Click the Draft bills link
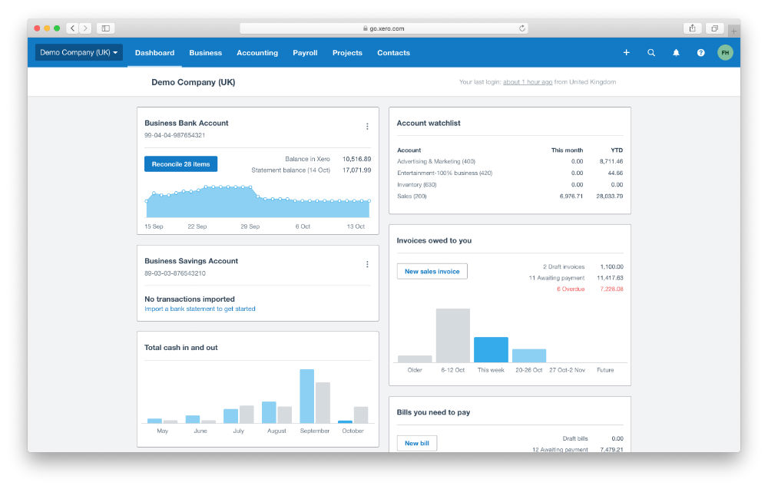 (575, 438)
